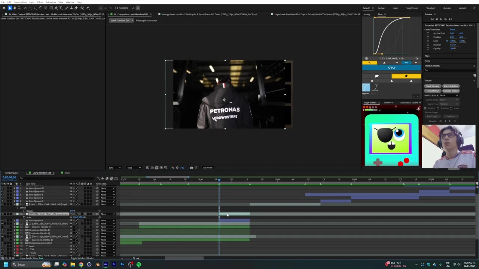Open the Animation menu
Screen dimensions: 479x269
click(x=51, y=2)
